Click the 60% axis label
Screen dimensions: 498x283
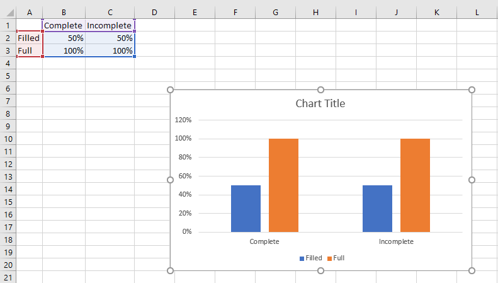point(185,176)
